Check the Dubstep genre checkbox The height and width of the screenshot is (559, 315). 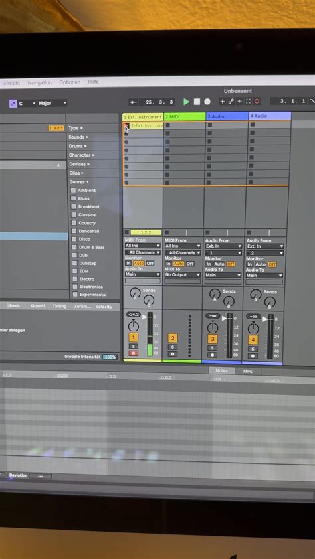point(74,263)
